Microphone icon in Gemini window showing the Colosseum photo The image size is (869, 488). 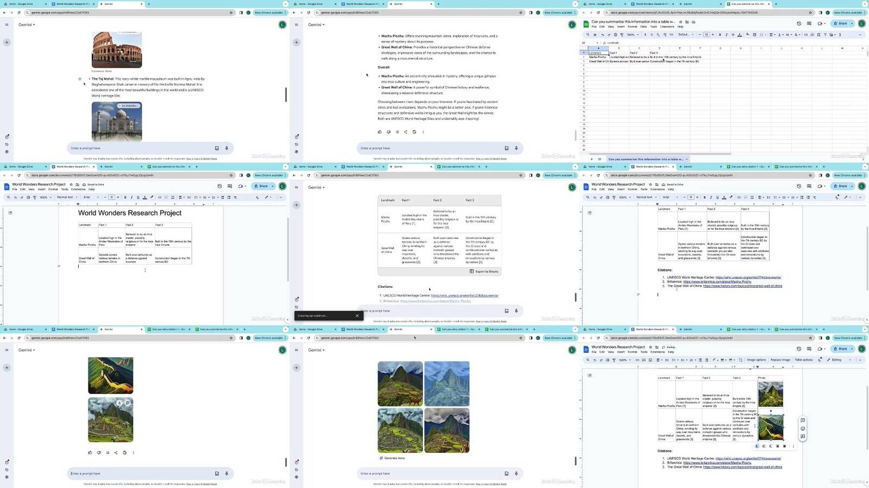pyautogui.click(x=226, y=148)
